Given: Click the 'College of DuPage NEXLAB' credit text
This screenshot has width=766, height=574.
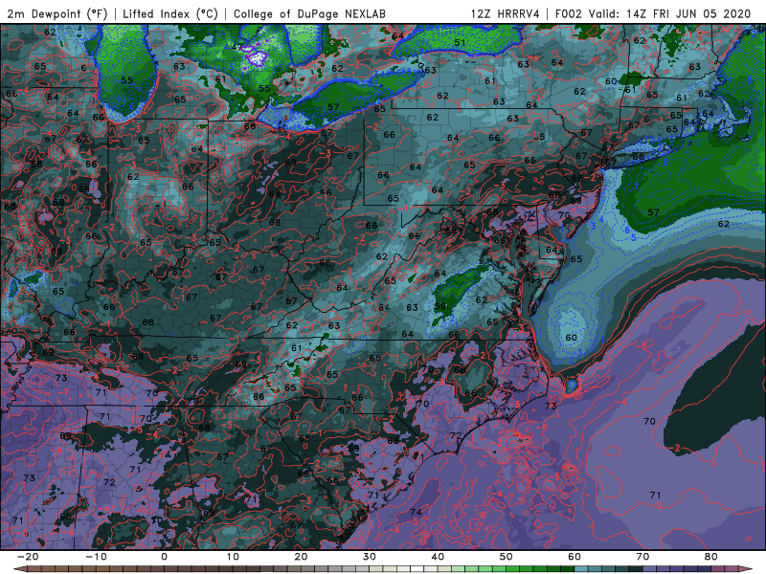Looking at the screenshot, I should point(309,13).
